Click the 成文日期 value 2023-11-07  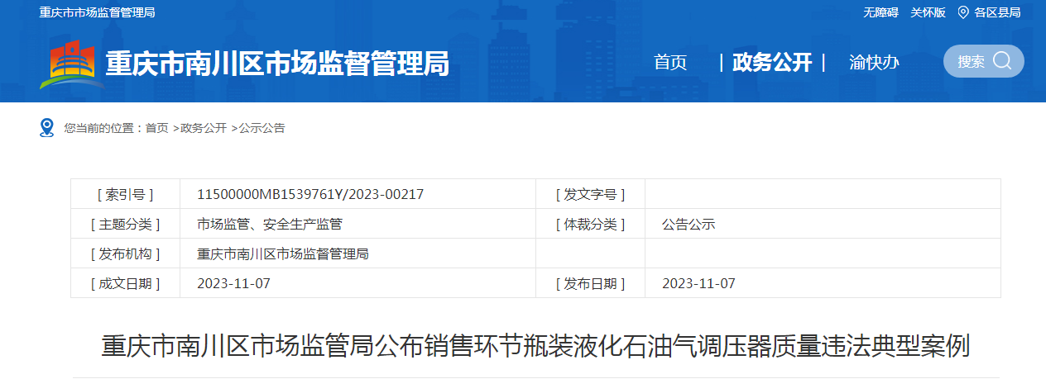(x=233, y=283)
